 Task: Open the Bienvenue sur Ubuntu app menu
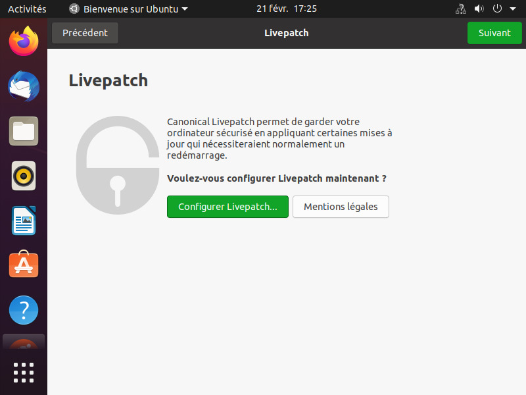point(128,9)
